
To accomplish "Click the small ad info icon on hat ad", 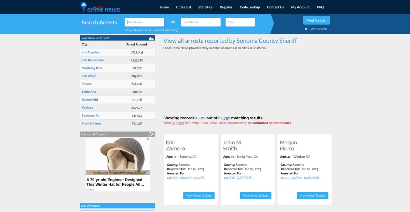I will point(148,139).
